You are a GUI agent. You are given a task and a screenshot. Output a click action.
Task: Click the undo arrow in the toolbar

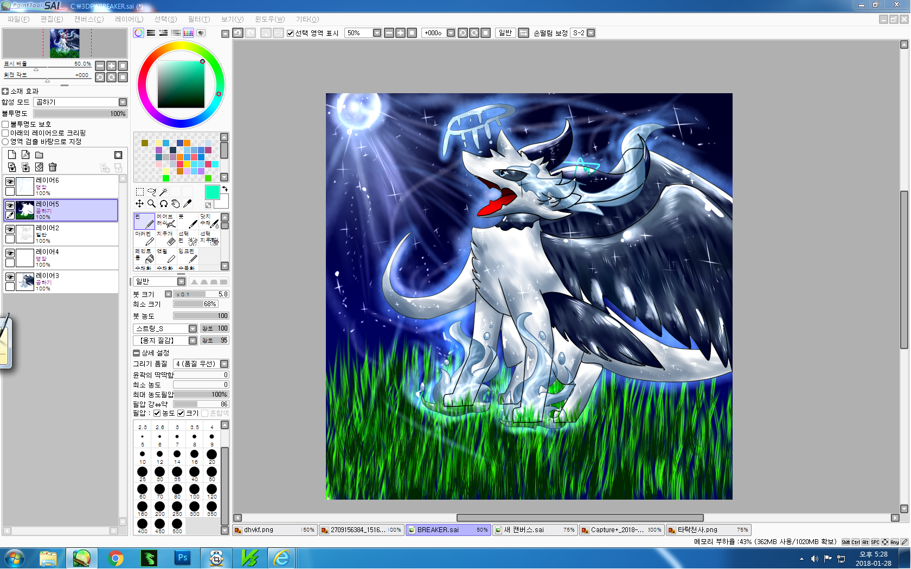pyautogui.click(x=238, y=33)
